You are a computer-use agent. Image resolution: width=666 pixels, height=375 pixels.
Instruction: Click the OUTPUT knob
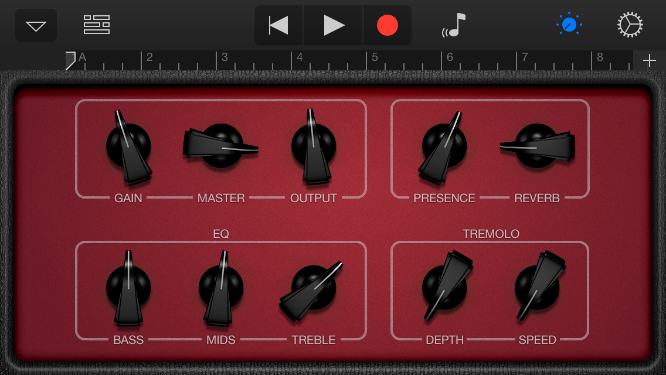point(314,146)
